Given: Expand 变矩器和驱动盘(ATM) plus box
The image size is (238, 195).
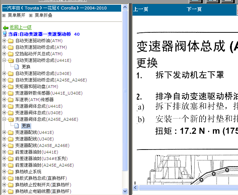Looking at the screenshot, I should tap(4, 87).
